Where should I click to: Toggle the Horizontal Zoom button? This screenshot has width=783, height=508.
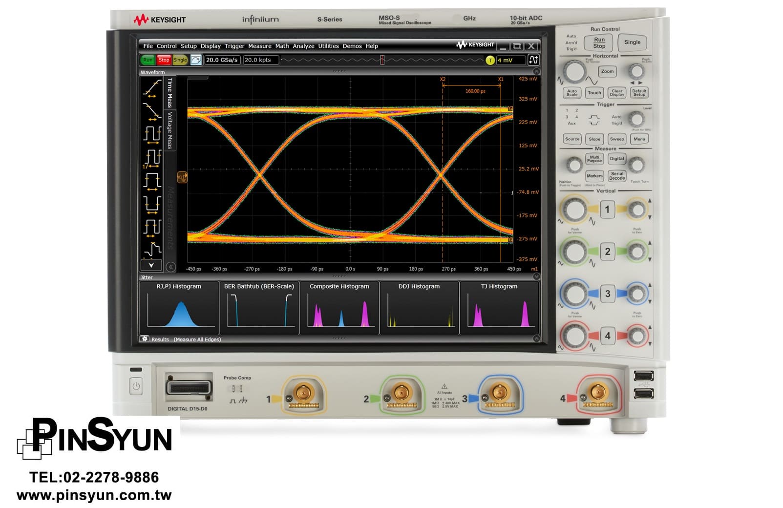tap(607, 71)
